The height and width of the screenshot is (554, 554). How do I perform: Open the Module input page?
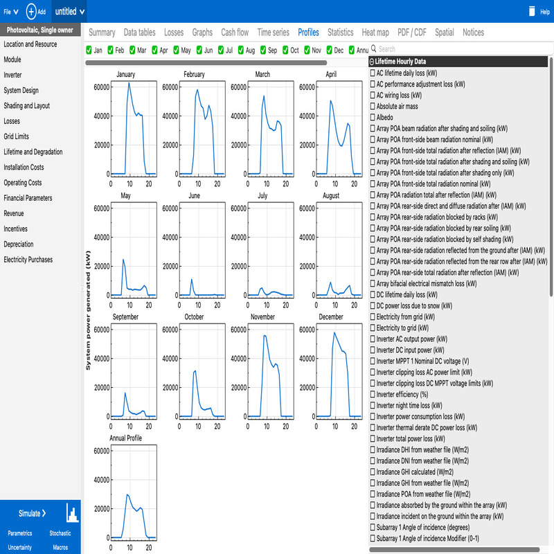pyautogui.click(x=12, y=60)
